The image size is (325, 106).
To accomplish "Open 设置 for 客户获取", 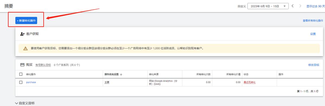I will click(313, 34).
